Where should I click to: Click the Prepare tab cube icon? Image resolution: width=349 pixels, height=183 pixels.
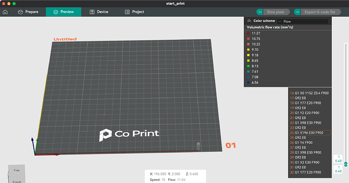[x=20, y=12]
